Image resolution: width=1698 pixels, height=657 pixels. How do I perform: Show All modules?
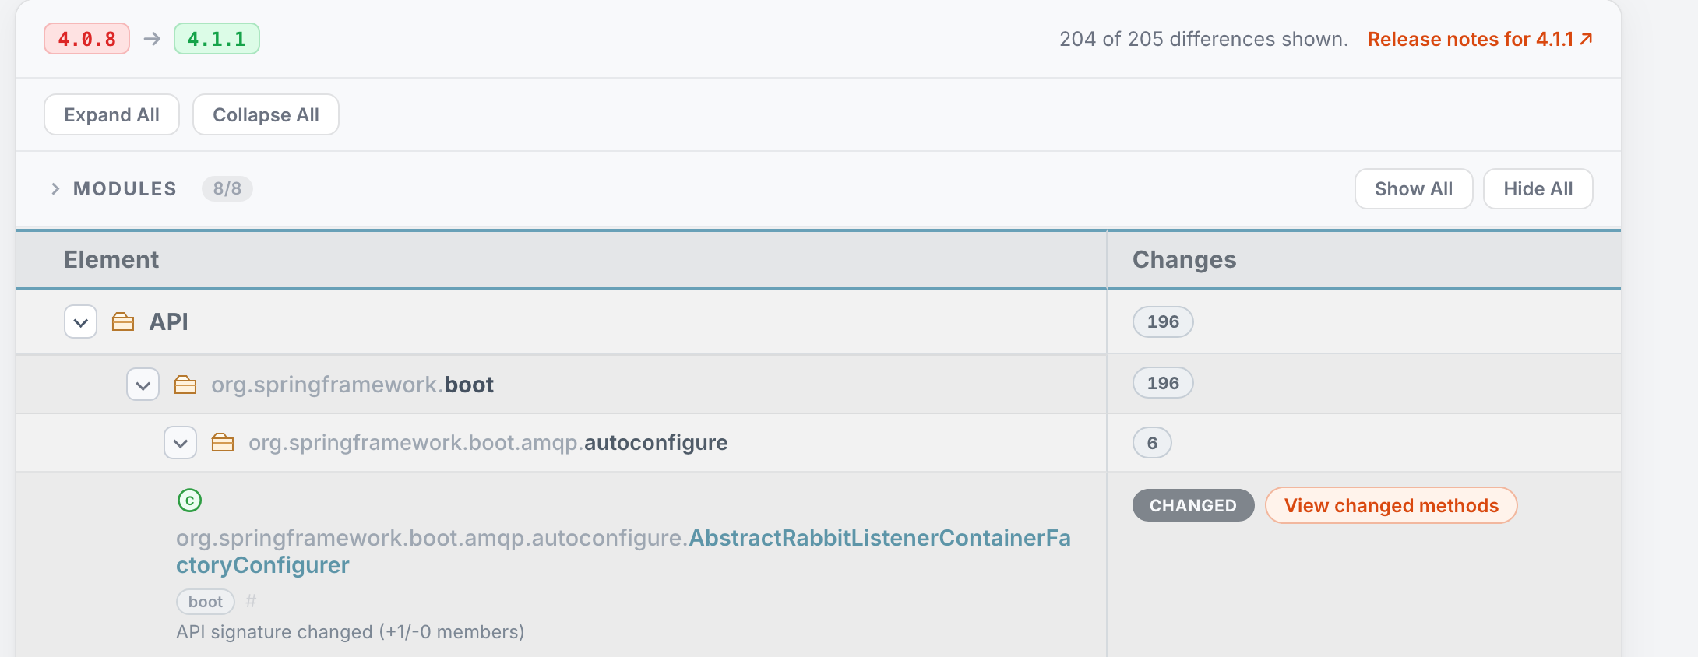pyautogui.click(x=1414, y=188)
